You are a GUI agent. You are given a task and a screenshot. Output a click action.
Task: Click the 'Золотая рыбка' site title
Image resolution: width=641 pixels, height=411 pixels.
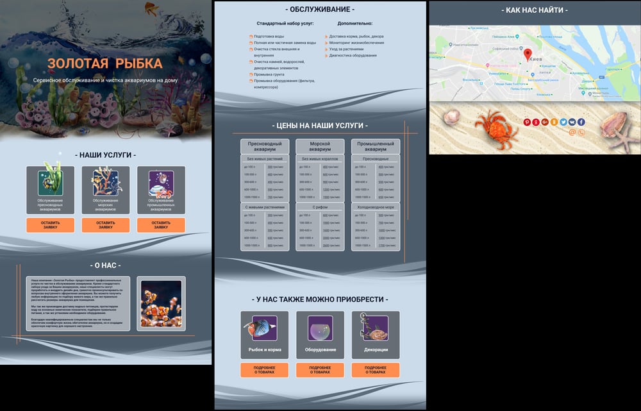coord(105,63)
